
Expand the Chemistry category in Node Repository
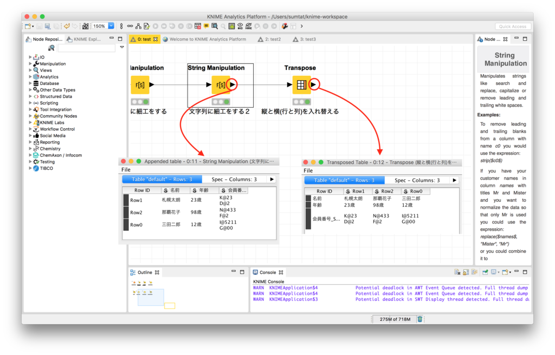click(31, 148)
